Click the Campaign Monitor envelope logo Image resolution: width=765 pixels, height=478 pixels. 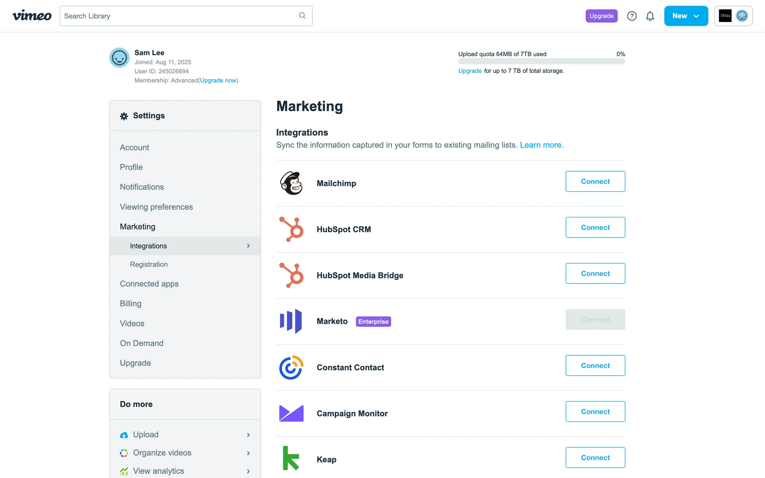coord(291,413)
